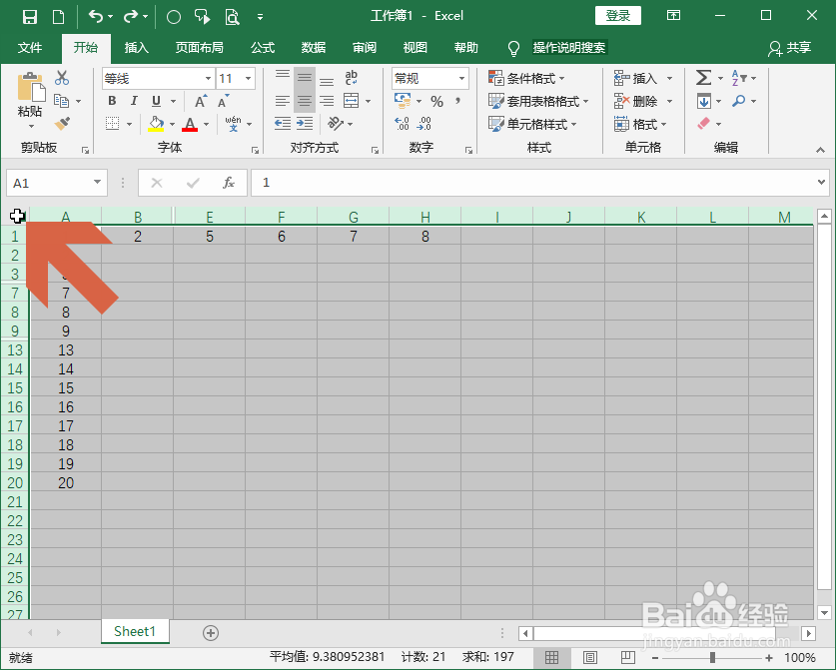
Task: Save the workbook via the Save icon
Action: [x=30, y=17]
